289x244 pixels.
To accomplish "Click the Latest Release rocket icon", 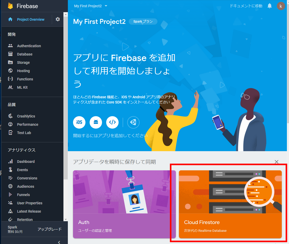I will [10, 211].
